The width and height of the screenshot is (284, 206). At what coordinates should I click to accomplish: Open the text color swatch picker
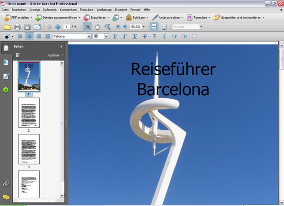[x=8, y=36]
